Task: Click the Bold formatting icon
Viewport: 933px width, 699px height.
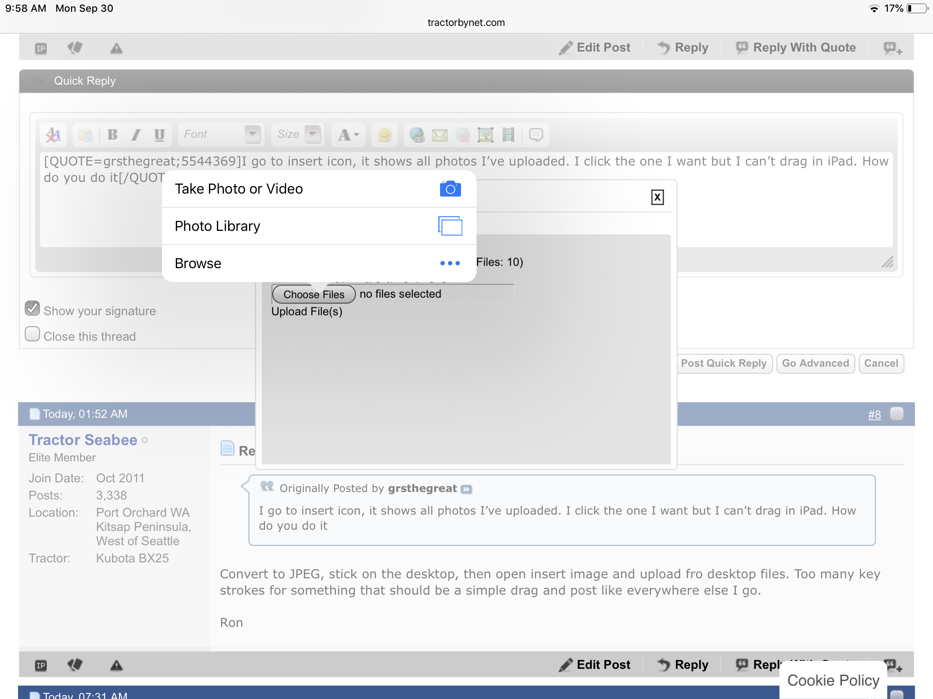Action: tap(112, 135)
